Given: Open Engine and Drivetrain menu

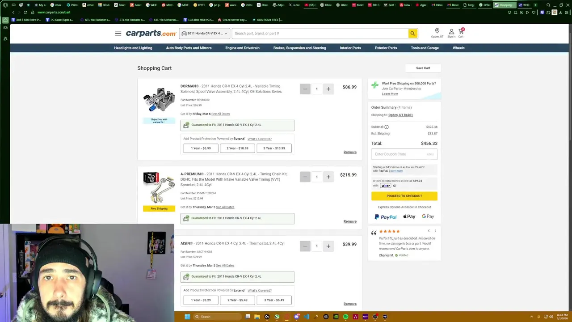Looking at the screenshot, I should point(242,48).
